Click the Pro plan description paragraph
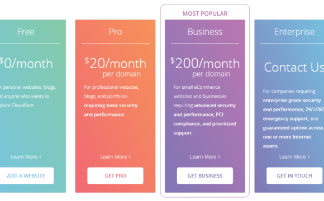The image size is (324, 201). [112, 101]
